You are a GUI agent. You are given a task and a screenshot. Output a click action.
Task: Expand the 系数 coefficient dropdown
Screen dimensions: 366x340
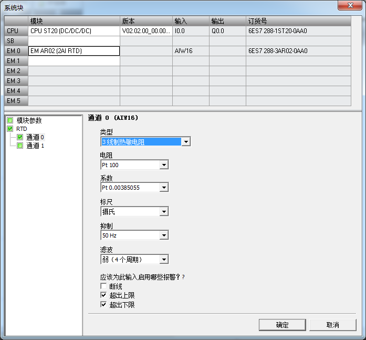164,188
